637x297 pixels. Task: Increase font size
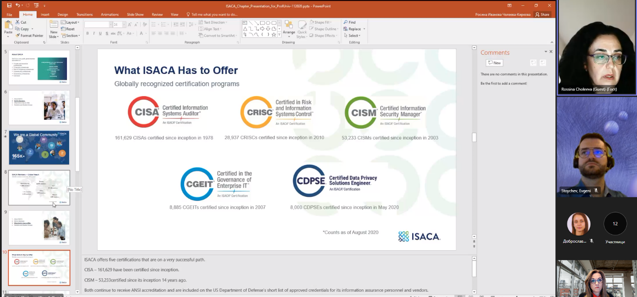[129, 24]
